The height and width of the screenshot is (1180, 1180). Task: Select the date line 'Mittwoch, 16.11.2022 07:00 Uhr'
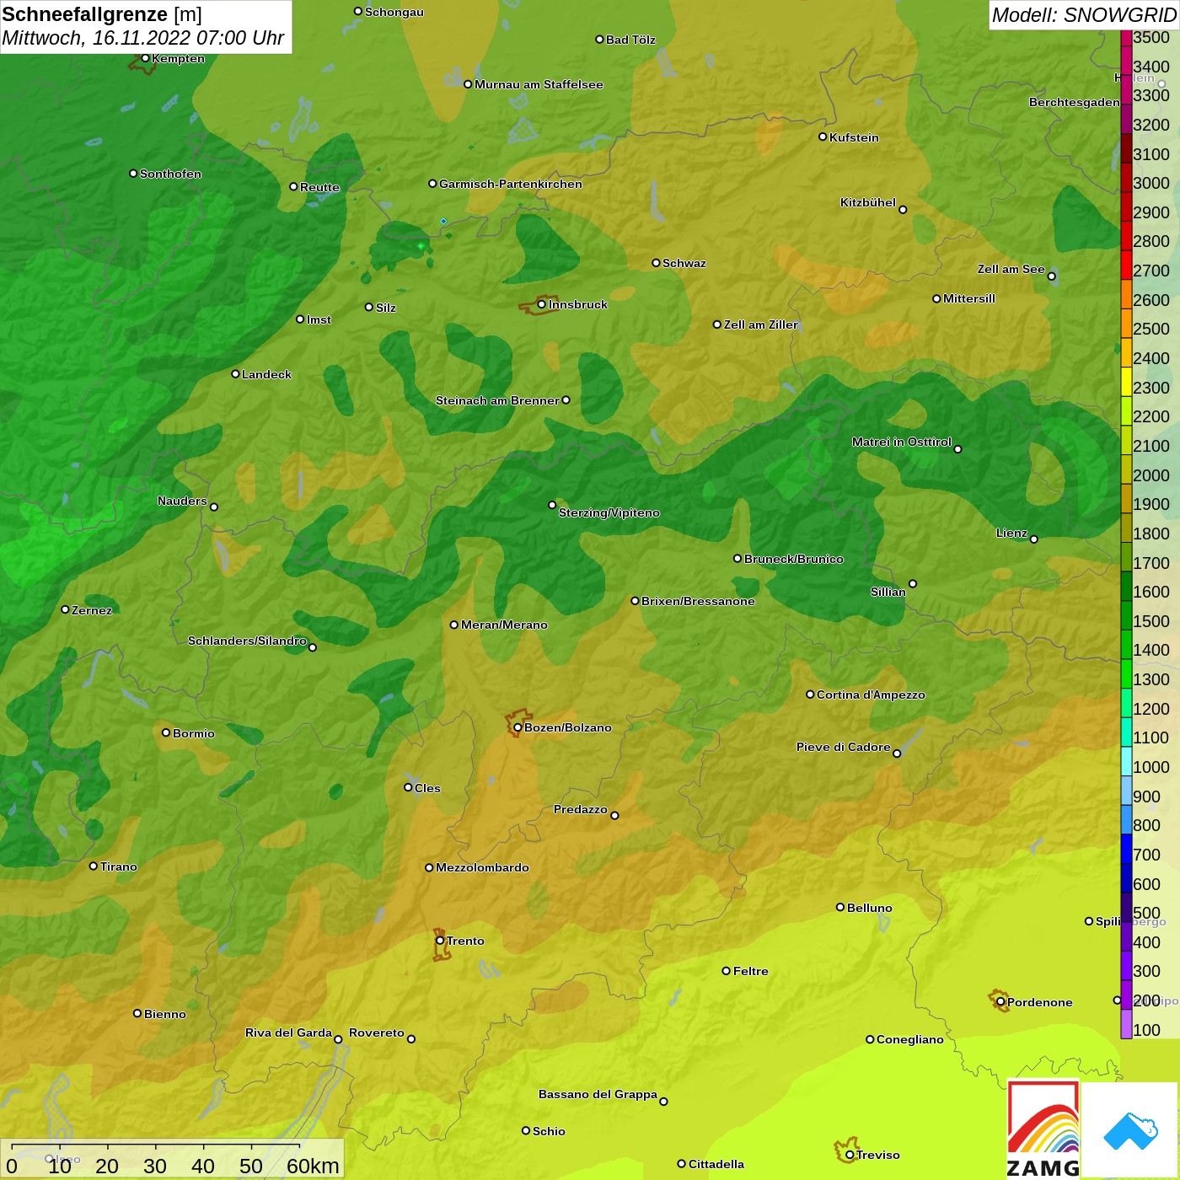coord(143,38)
